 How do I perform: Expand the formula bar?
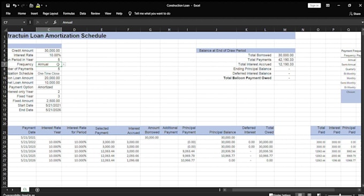[x=362, y=22]
